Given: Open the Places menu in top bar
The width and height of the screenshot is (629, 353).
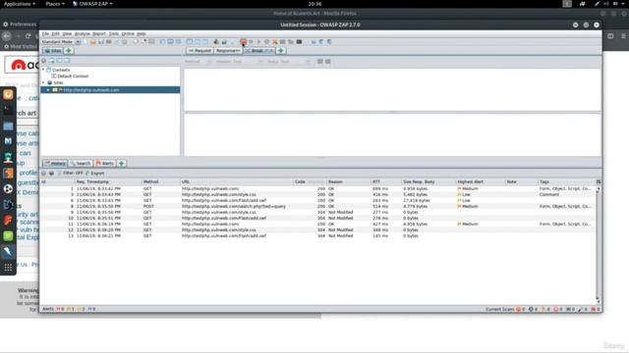Looking at the screenshot, I should pyautogui.click(x=55, y=4).
